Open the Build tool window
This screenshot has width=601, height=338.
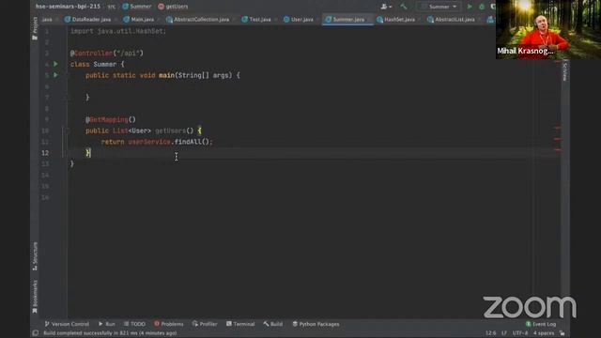click(273, 324)
